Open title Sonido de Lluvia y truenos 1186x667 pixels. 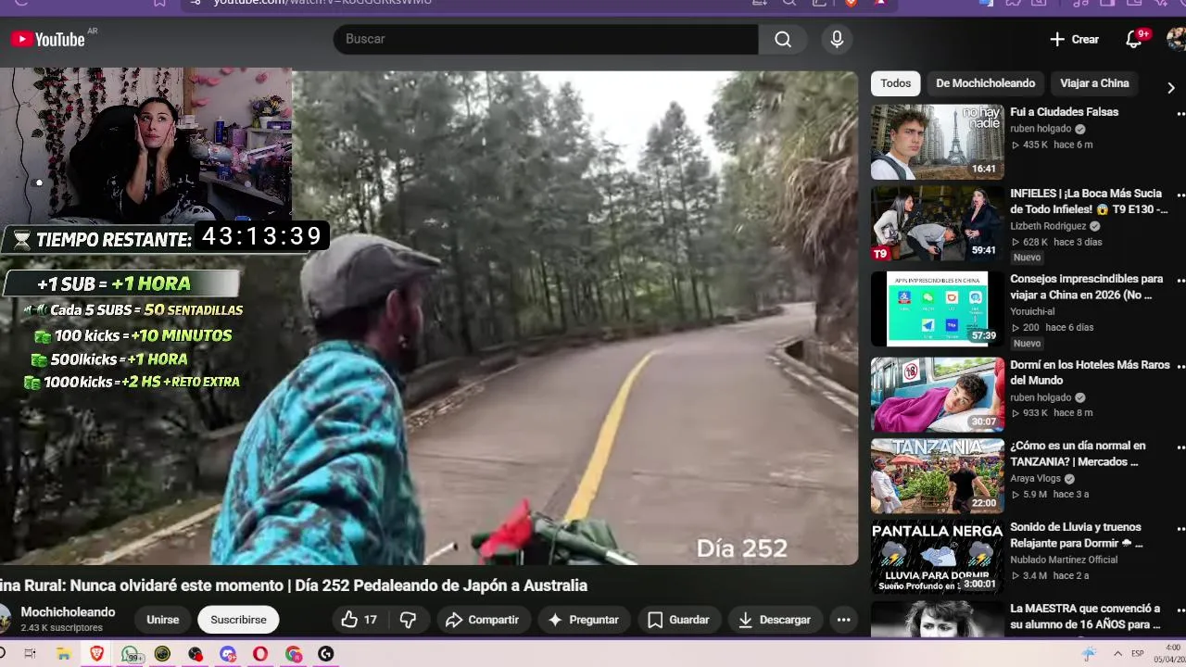click(1077, 535)
